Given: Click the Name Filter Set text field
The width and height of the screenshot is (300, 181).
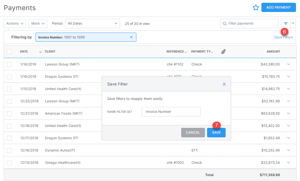Looking at the screenshot, I should pos(171,112).
